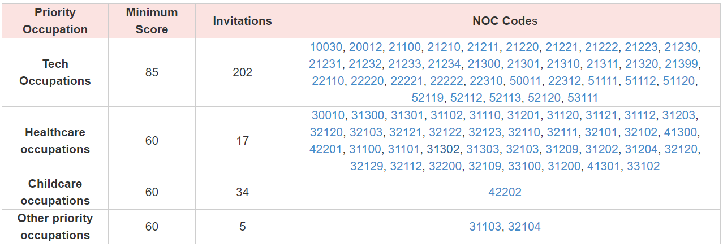Select NOC code 22110 link

point(328,81)
